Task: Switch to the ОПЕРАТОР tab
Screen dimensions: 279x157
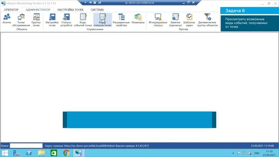Action: [x=11, y=10]
